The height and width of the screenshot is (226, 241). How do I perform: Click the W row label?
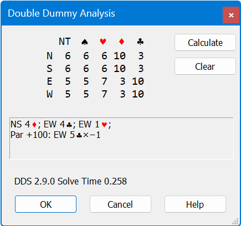point(49,94)
